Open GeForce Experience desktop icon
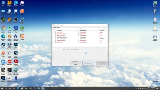The height and width of the screenshot is (90, 160). (3, 21)
